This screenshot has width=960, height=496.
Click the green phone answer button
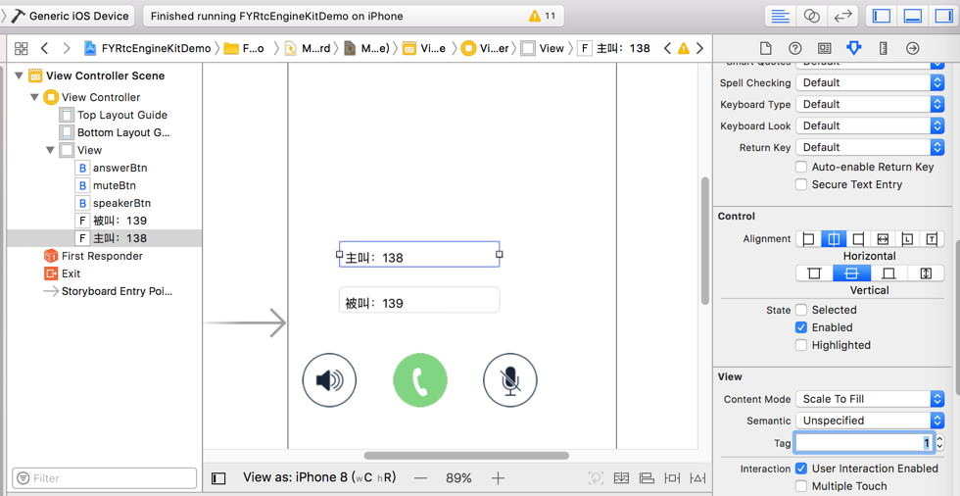(x=420, y=380)
